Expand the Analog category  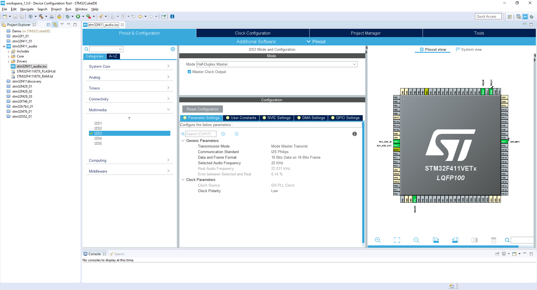click(129, 77)
